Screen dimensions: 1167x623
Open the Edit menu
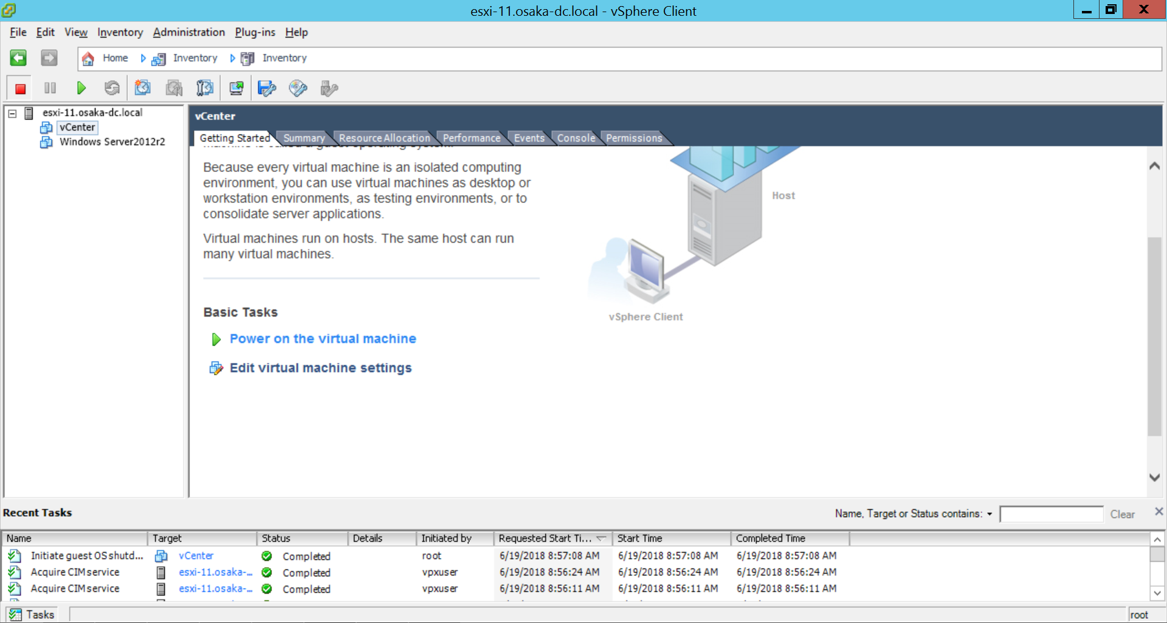pyautogui.click(x=46, y=32)
